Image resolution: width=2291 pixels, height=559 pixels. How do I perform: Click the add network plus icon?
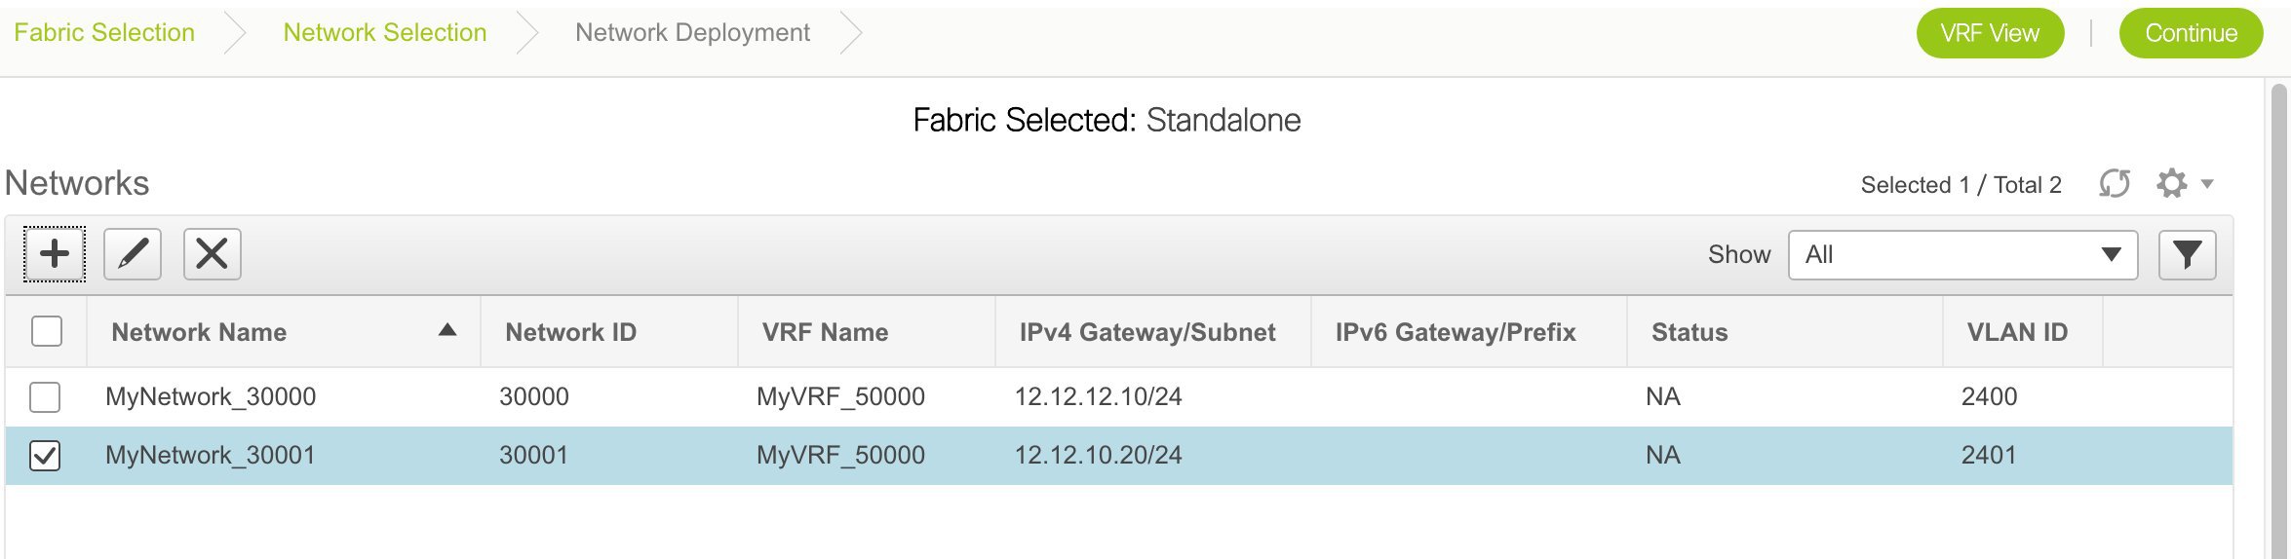55,254
